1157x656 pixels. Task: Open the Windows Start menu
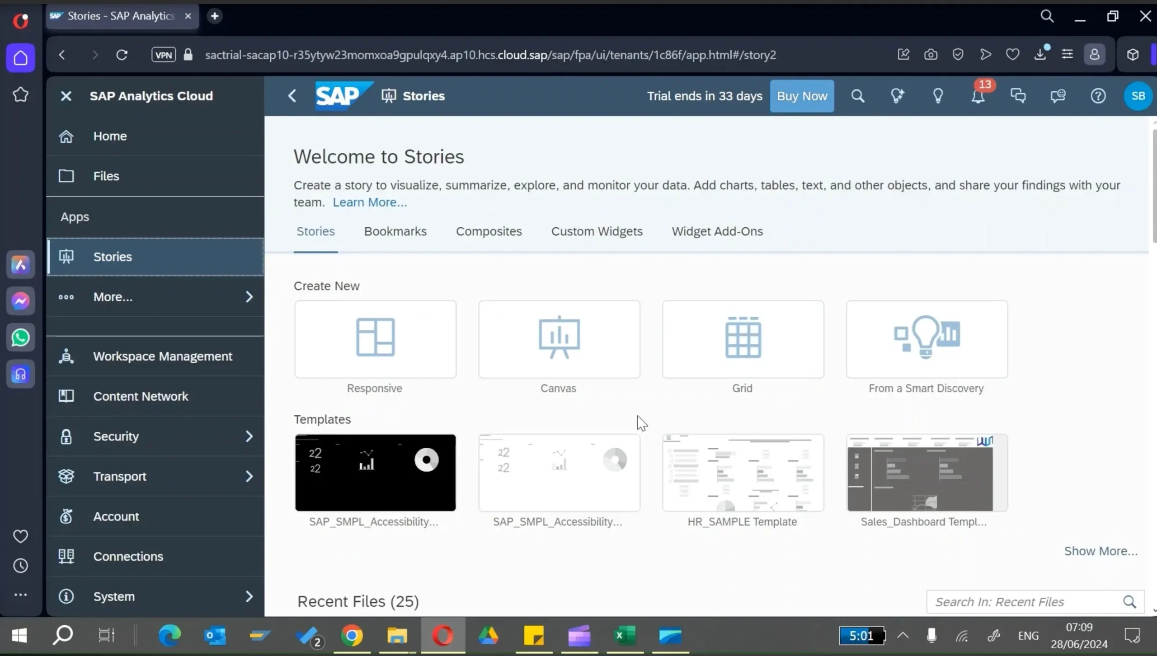click(x=19, y=636)
